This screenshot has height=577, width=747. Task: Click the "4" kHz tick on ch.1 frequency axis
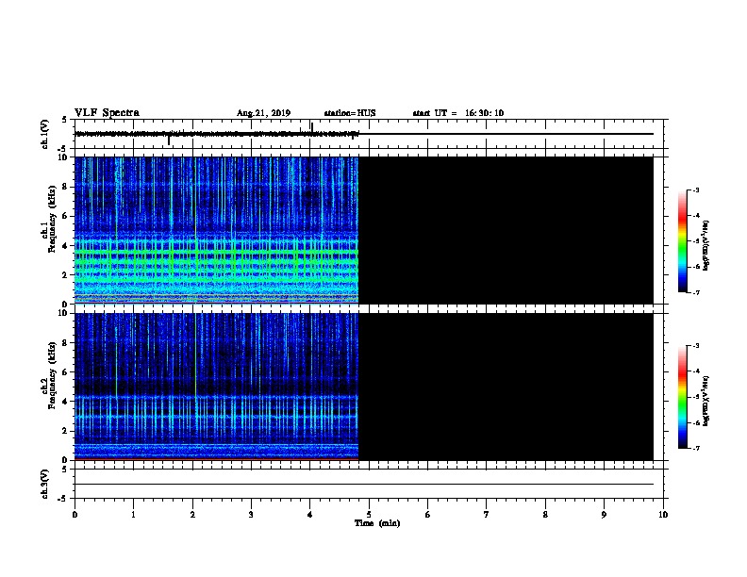click(x=66, y=246)
